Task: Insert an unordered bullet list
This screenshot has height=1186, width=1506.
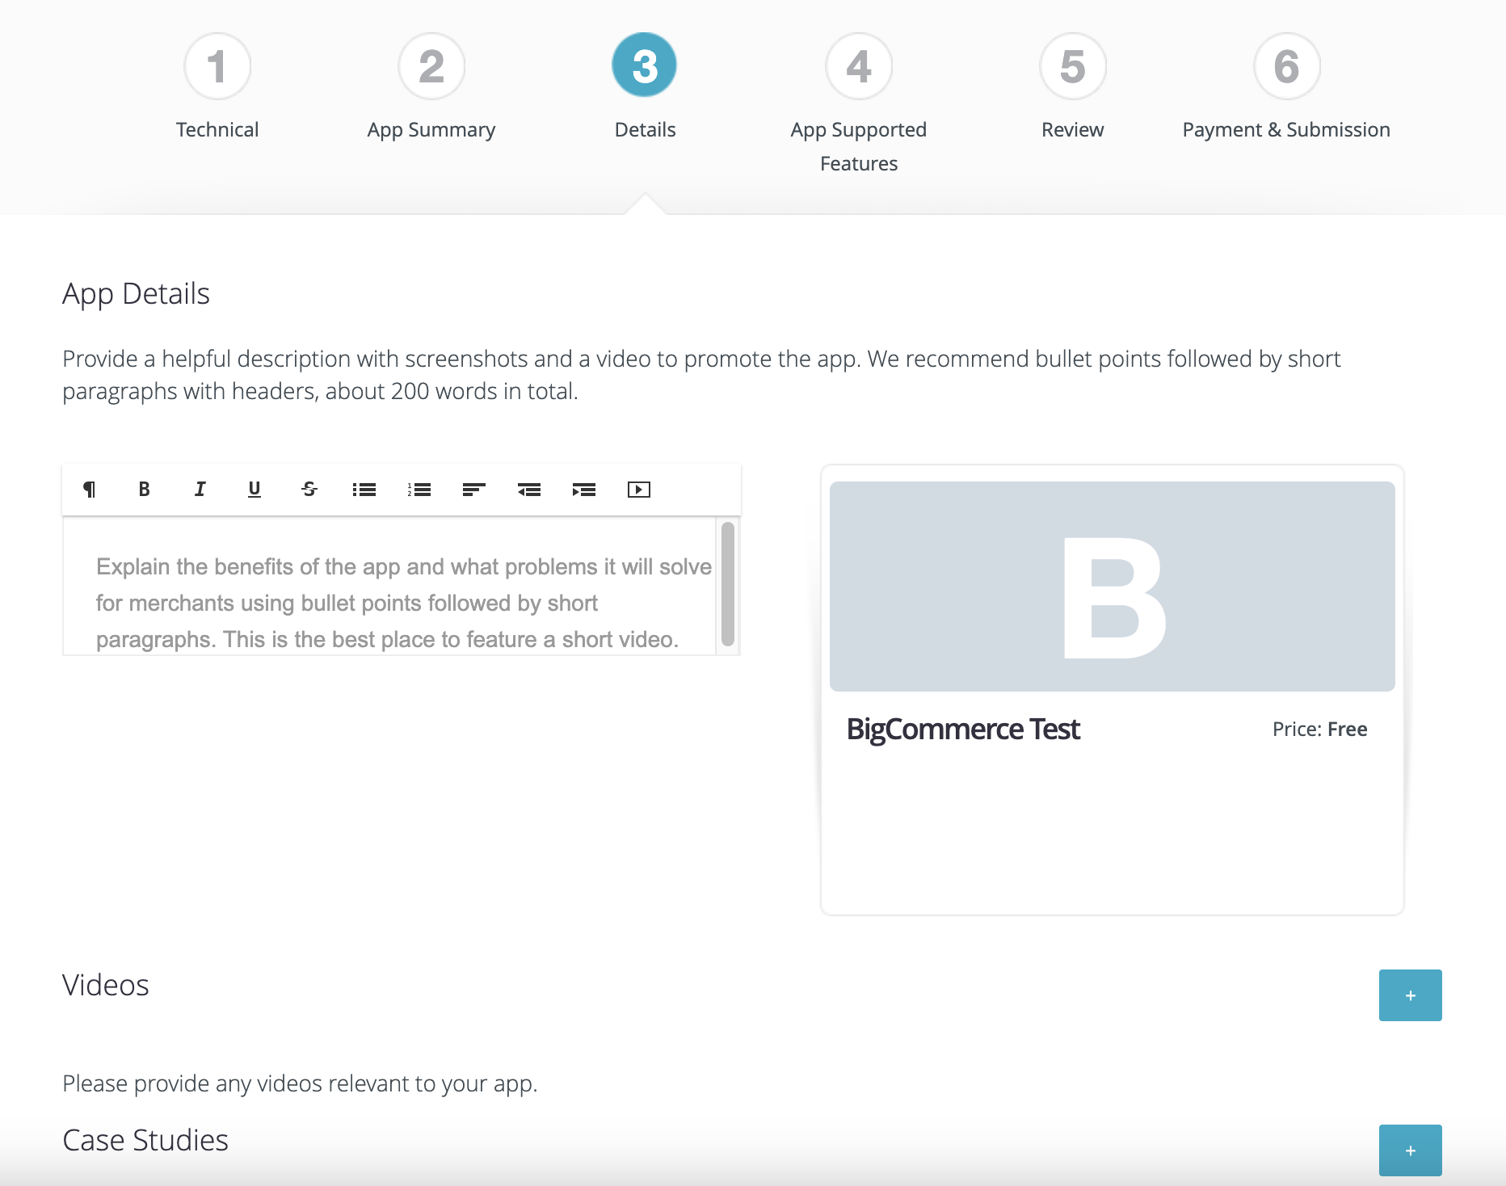Action: click(364, 489)
